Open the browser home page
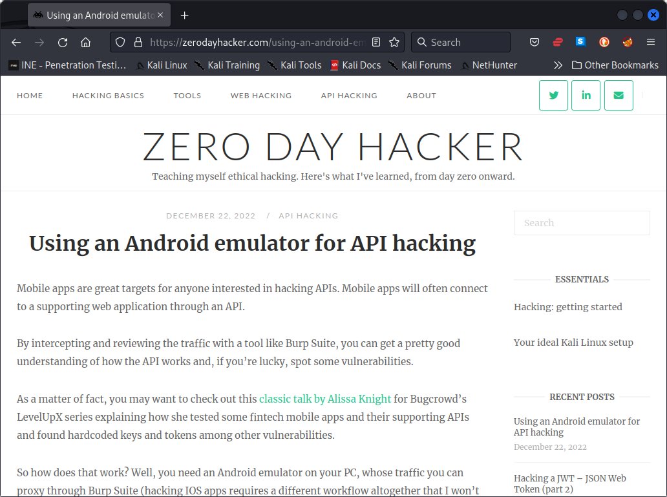The height and width of the screenshot is (497, 667). [x=85, y=42]
